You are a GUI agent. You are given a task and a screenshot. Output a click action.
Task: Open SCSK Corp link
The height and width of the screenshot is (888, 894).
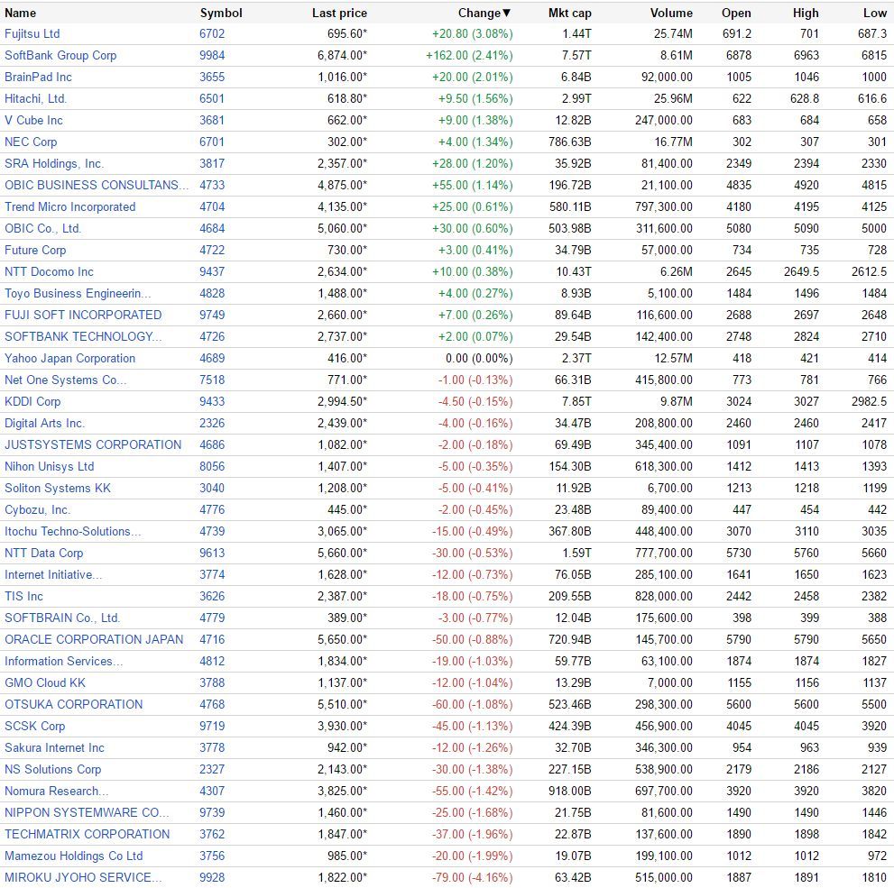[35, 727]
